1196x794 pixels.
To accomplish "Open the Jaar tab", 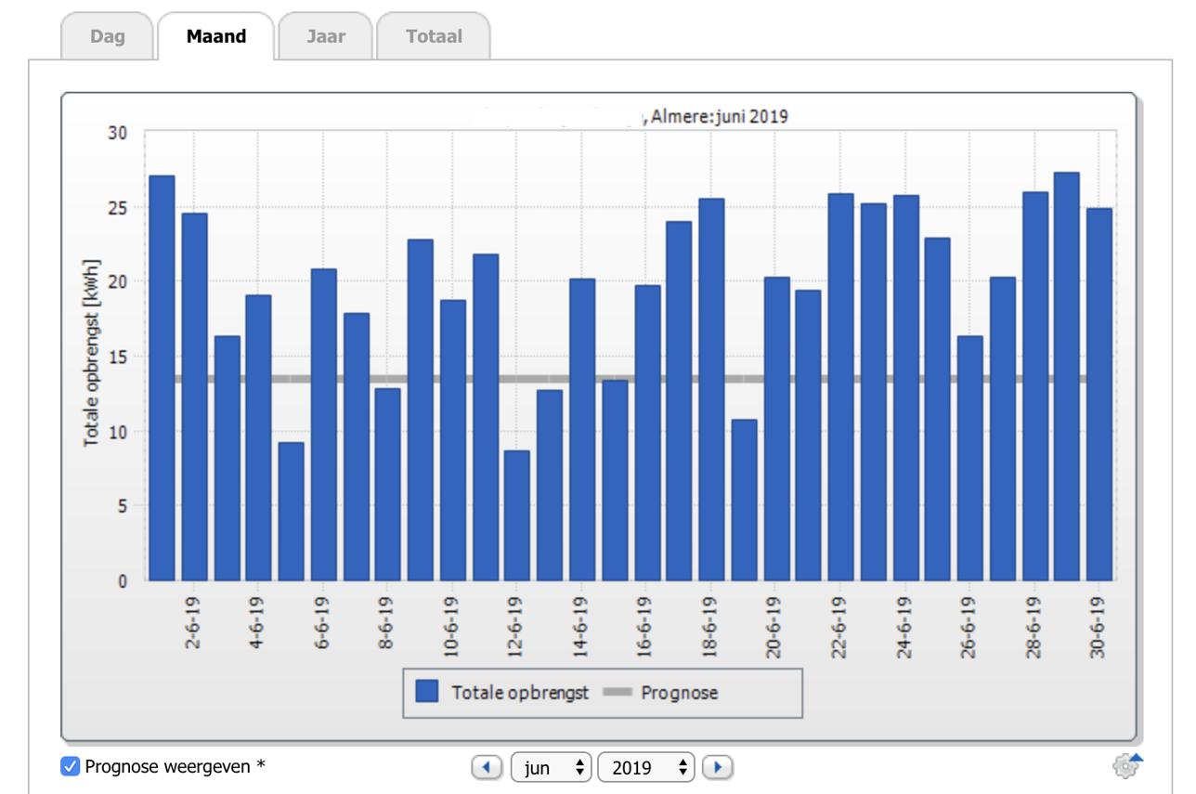I will pos(325,37).
